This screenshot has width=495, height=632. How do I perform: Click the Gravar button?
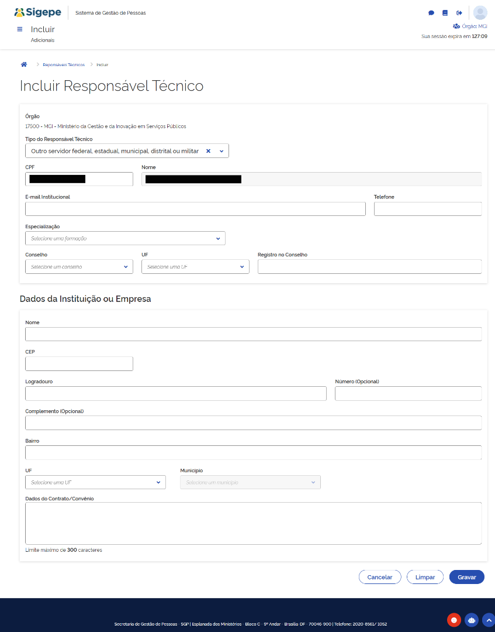tap(467, 577)
